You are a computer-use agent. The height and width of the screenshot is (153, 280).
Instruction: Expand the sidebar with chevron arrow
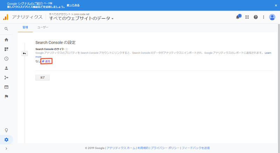tap(6, 148)
